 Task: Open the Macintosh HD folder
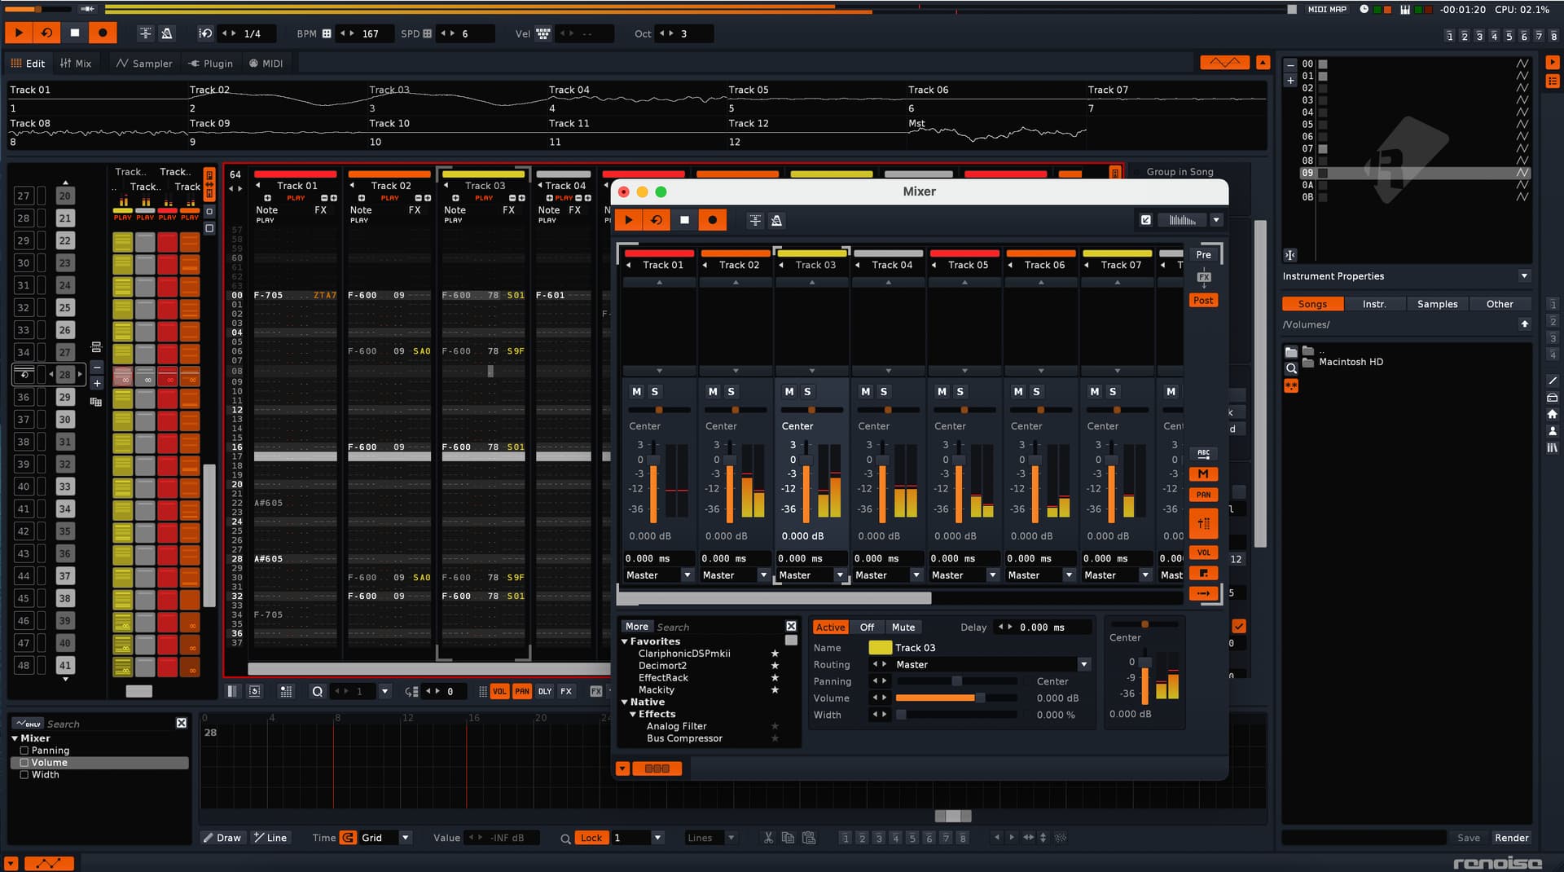point(1351,362)
